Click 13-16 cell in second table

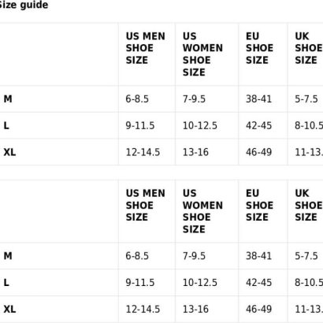195,309
